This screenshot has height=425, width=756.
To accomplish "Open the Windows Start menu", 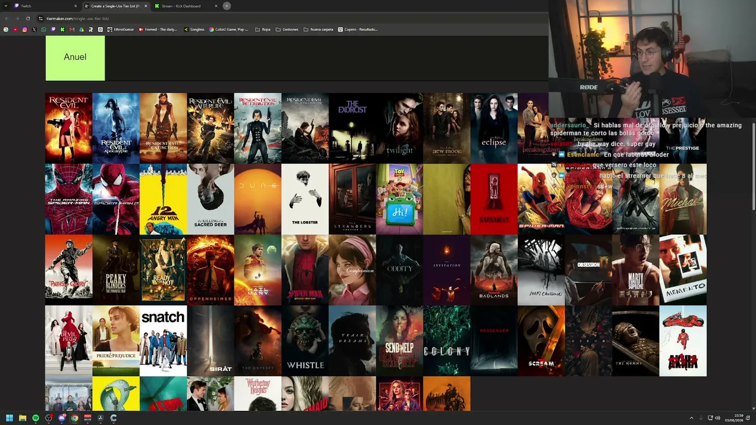I will click(9, 418).
